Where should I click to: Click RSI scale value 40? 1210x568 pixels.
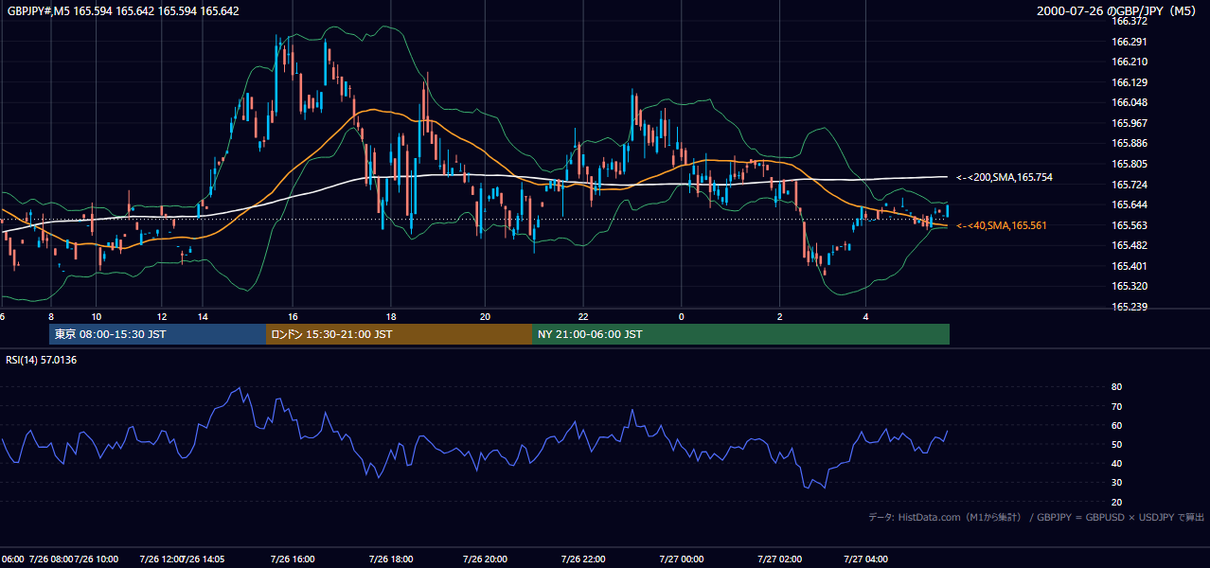[1116, 463]
